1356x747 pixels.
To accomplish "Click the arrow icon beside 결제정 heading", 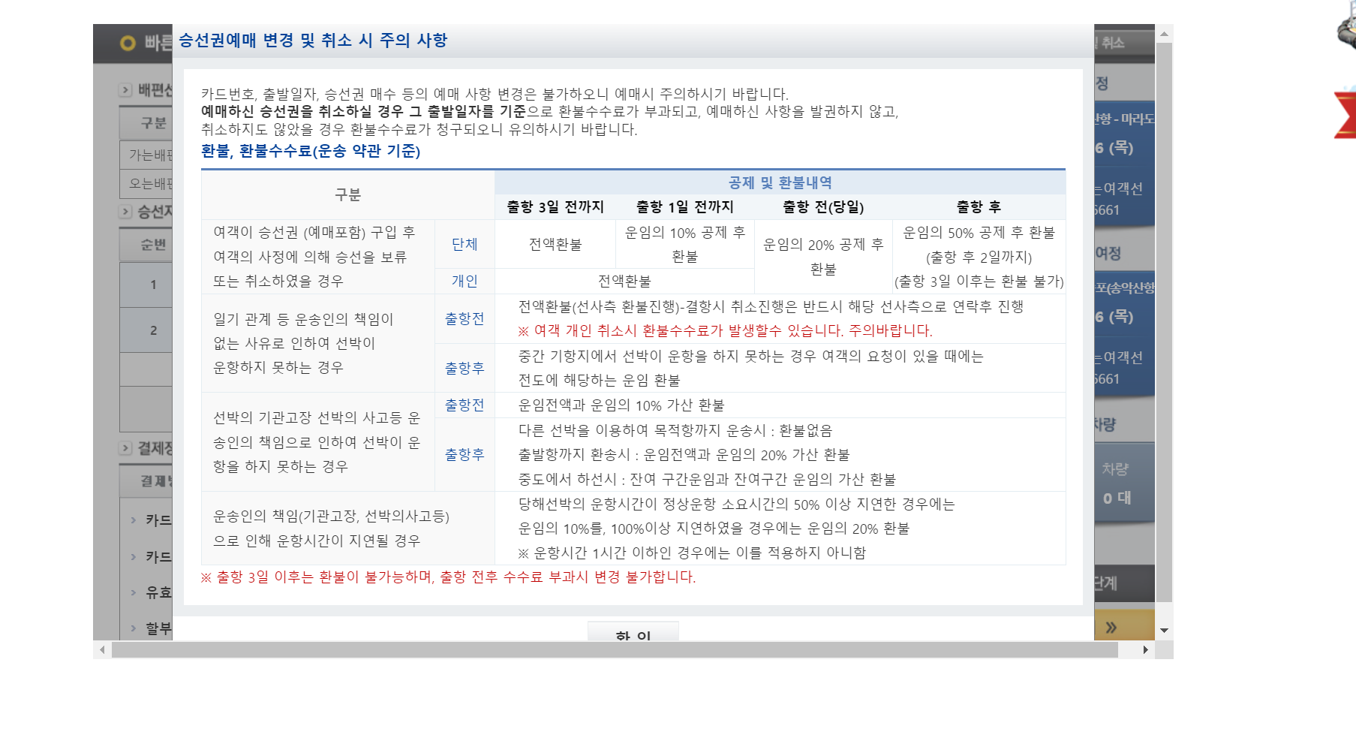I will click(x=126, y=448).
